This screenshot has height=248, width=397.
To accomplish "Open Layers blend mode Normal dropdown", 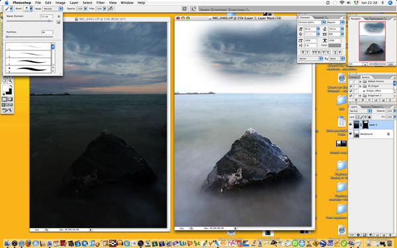I will (x=361, y=111).
